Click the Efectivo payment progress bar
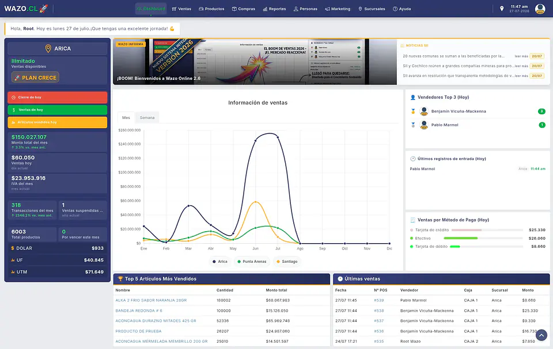553x349 pixels. (483, 239)
